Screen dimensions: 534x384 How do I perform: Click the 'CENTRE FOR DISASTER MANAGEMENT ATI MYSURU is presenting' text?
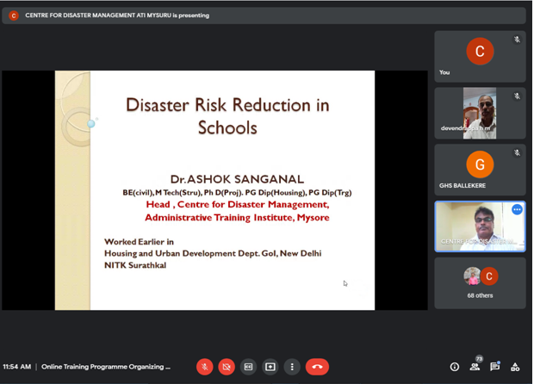click(x=117, y=15)
